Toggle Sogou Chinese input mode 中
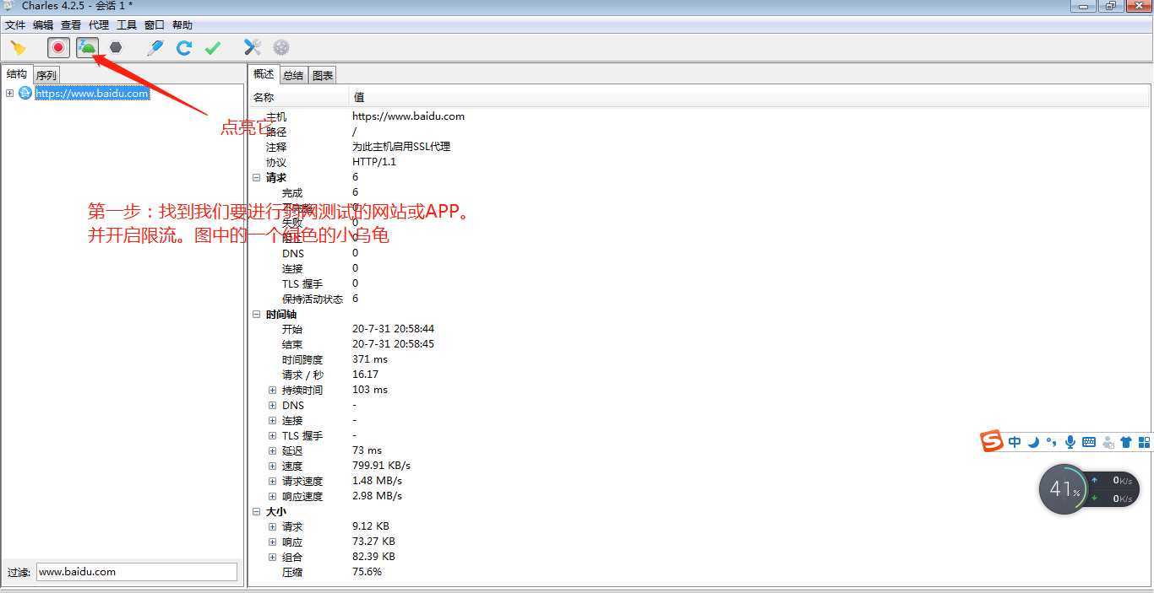 click(x=1015, y=442)
